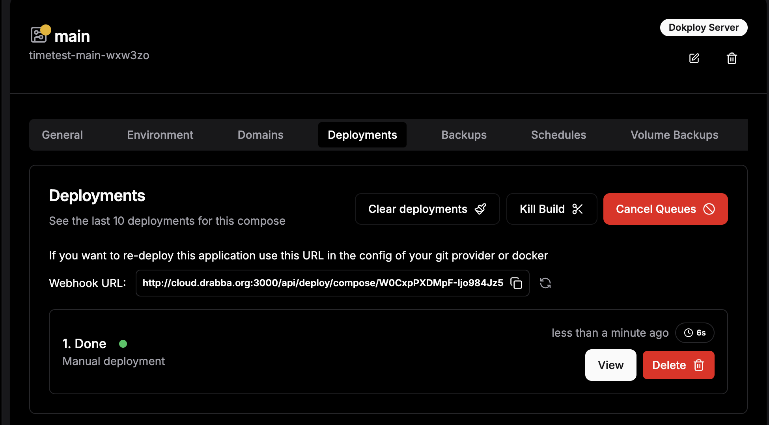
Task: Click the clock icon in the 6s badge
Action: [689, 333]
